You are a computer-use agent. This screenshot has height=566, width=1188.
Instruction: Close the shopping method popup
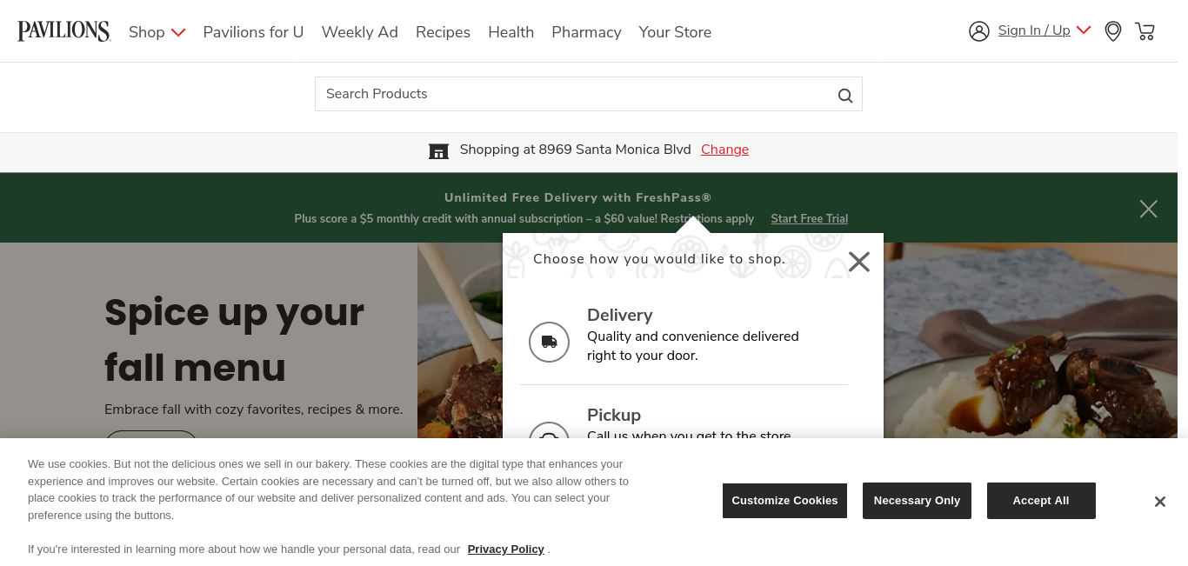coord(858,262)
